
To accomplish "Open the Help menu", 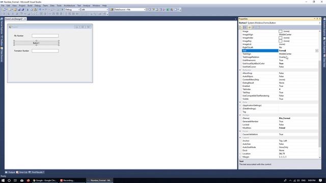I will [x=104, y=6].
